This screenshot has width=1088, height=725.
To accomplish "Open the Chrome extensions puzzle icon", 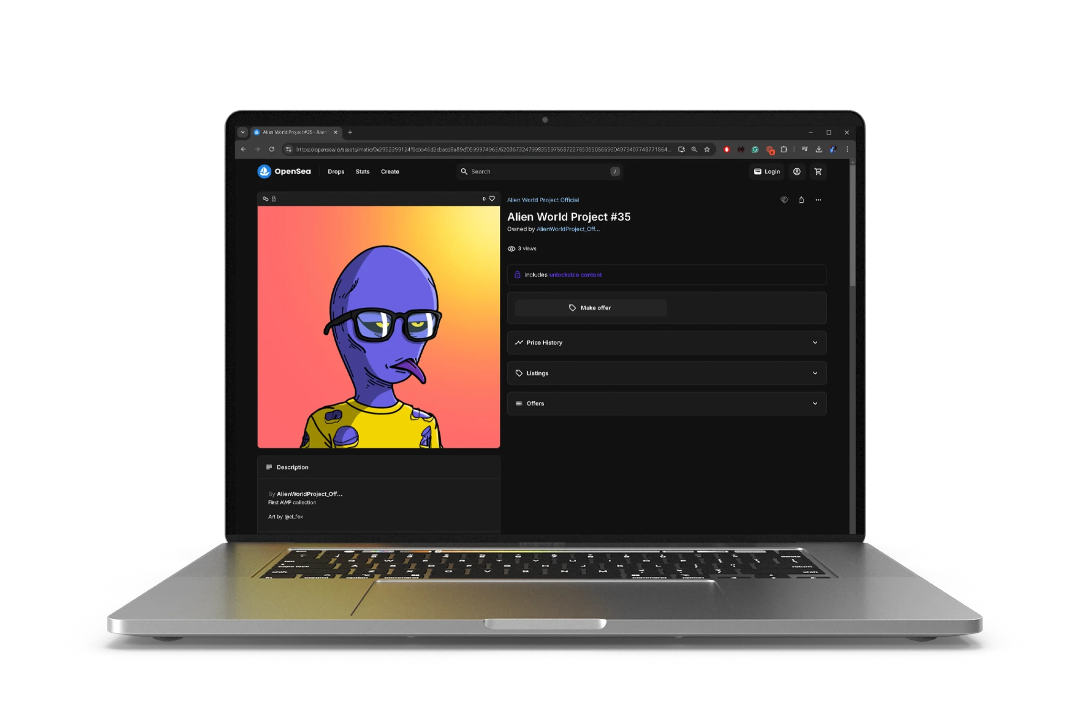I will click(x=783, y=149).
